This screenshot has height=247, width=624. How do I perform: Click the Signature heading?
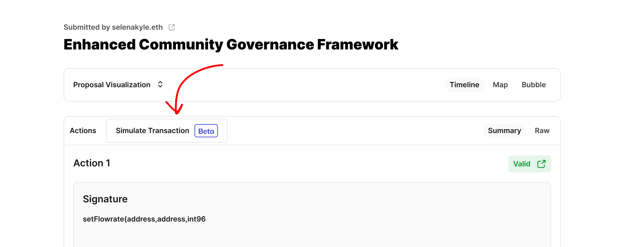(105, 199)
